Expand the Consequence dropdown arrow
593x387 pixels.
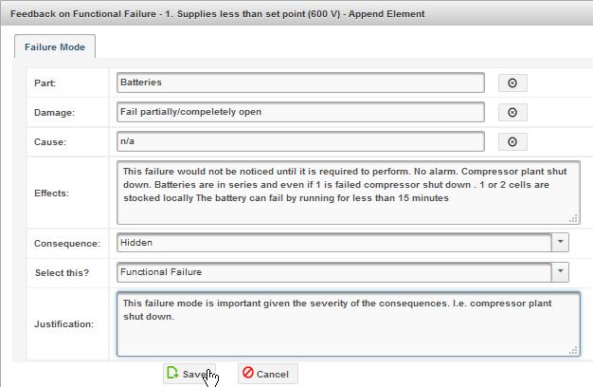click(x=562, y=242)
